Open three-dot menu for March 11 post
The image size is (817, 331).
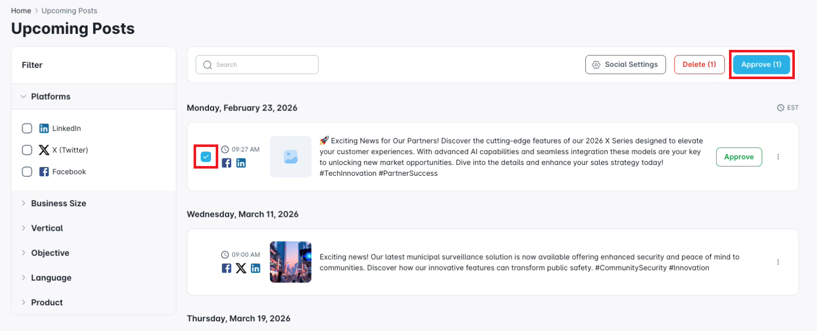click(x=778, y=262)
